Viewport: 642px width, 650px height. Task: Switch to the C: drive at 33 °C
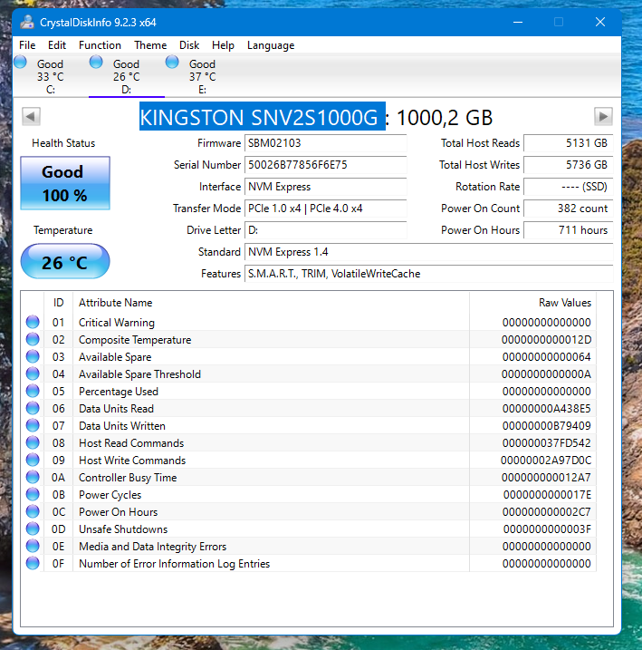[50, 77]
